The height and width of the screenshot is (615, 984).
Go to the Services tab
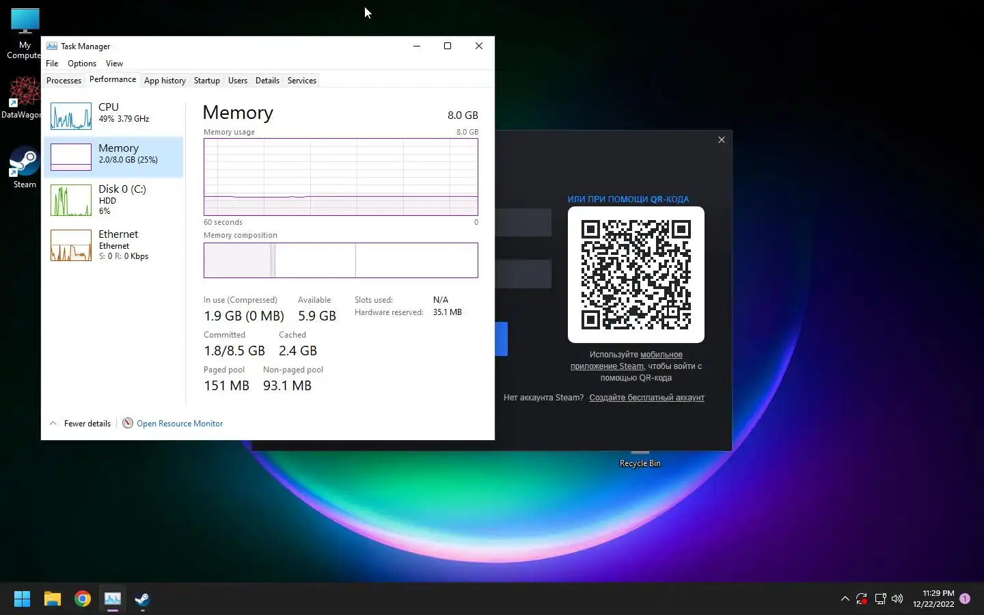tap(302, 81)
